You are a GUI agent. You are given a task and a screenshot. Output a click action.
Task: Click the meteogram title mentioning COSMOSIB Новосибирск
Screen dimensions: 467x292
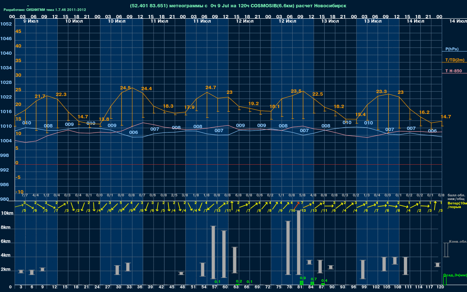(x=238, y=5)
